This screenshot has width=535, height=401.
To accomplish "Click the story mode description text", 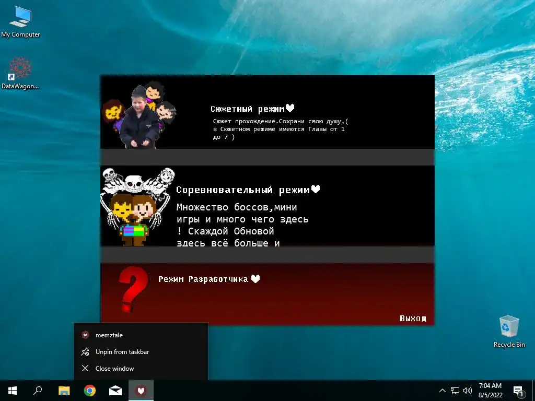I will pyautogui.click(x=281, y=129).
